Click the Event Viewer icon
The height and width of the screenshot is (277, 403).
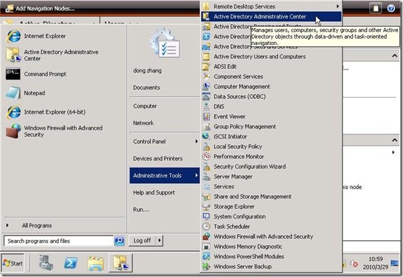point(206,116)
